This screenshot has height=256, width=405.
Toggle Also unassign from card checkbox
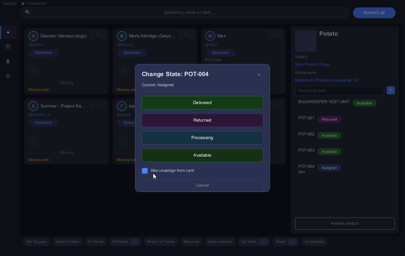pyautogui.click(x=145, y=171)
